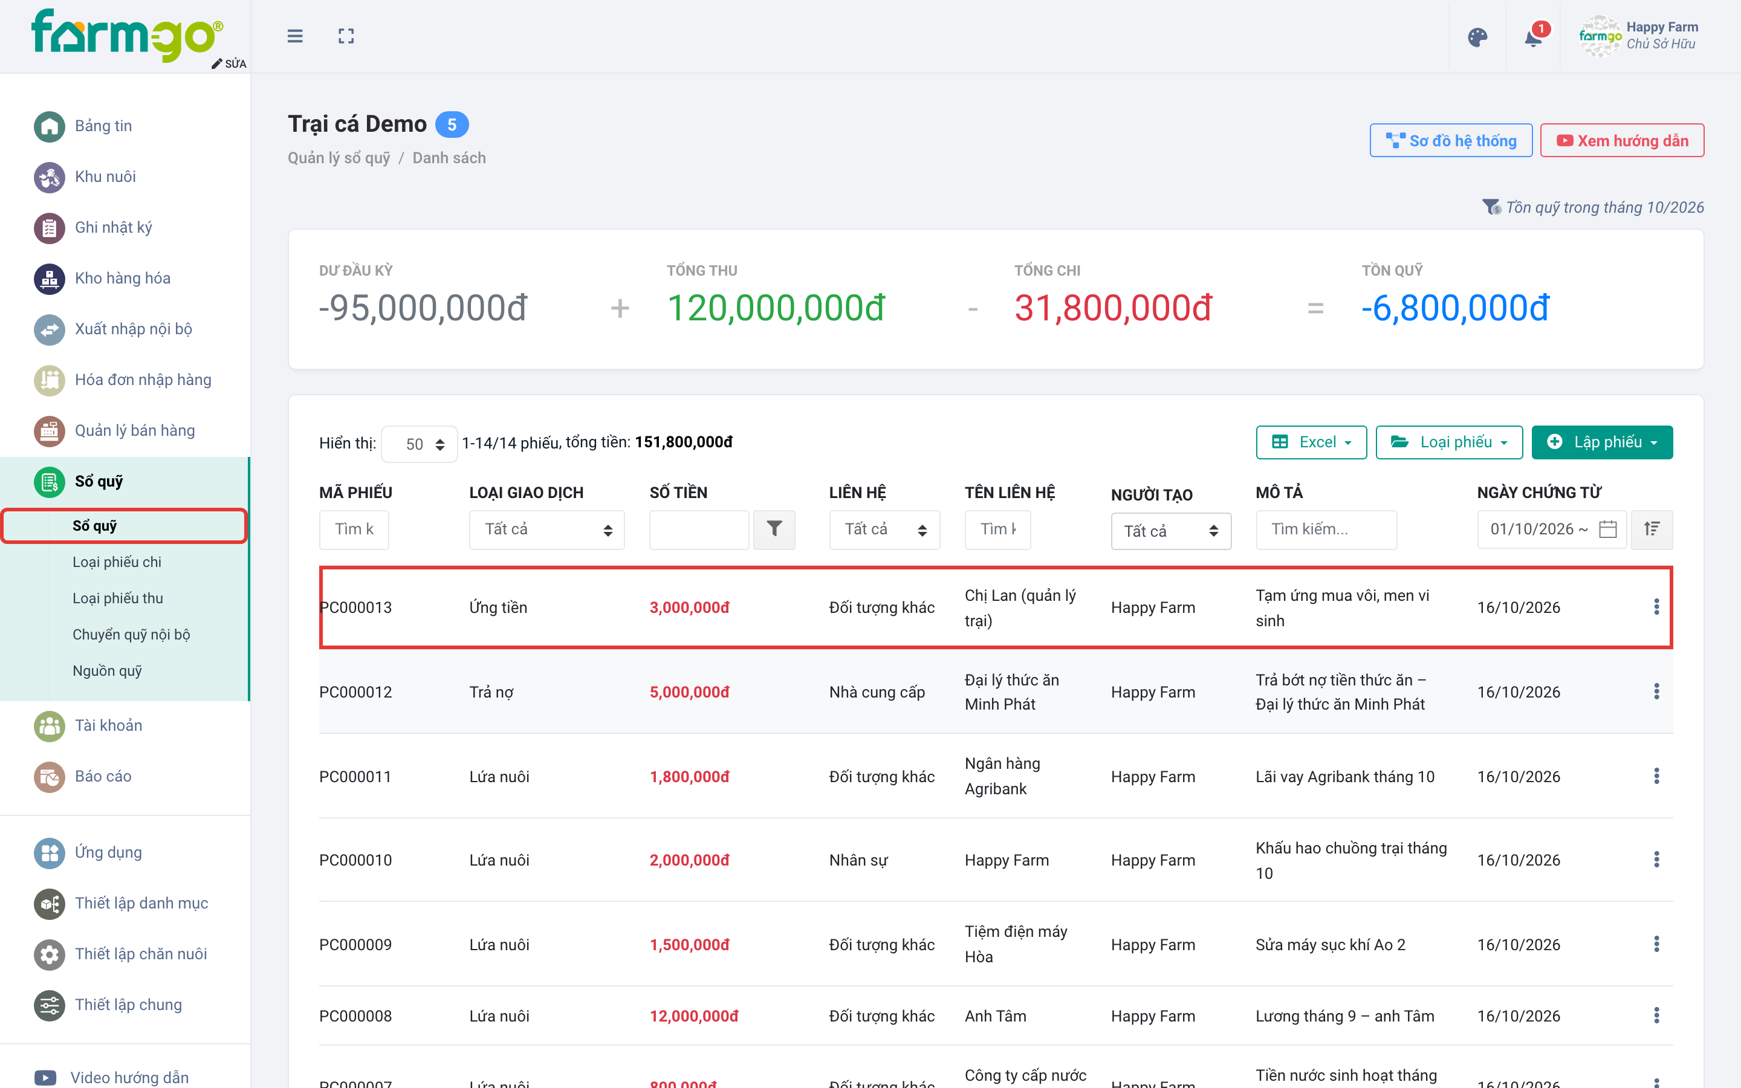Open Happy Farm user profile menu
The image size is (1741, 1088).
(1638, 36)
